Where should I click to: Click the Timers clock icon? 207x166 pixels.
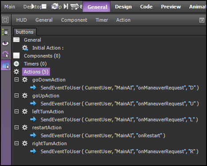coord(16,64)
